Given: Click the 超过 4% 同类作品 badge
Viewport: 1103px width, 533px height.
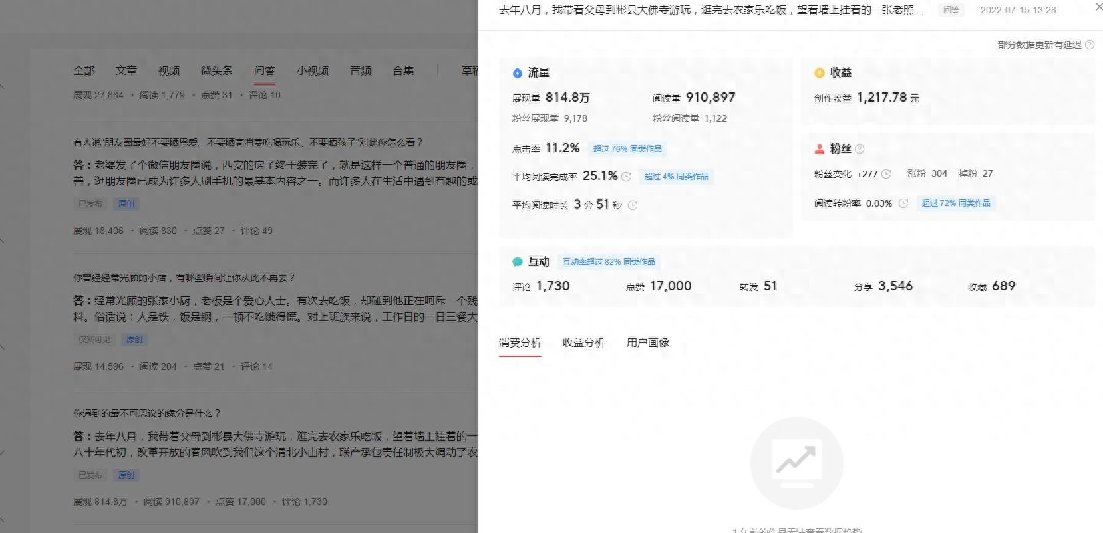Looking at the screenshot, I should tap(676, 177).
